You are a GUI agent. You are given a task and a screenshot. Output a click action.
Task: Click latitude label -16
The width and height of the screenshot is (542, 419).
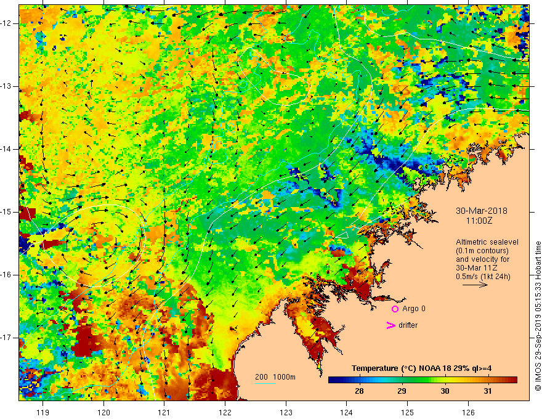point(6,275)
